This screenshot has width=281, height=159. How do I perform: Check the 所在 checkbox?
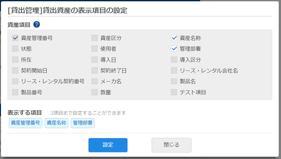click(15, 60)
